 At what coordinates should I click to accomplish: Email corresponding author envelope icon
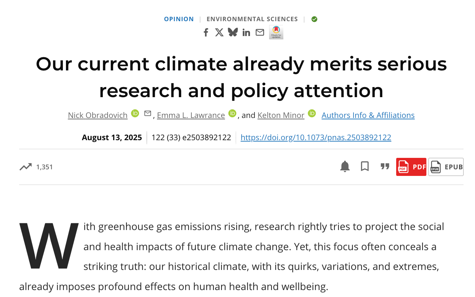[148, 113]
